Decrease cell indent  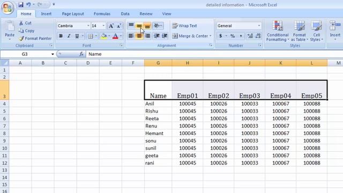pos(156,36)
